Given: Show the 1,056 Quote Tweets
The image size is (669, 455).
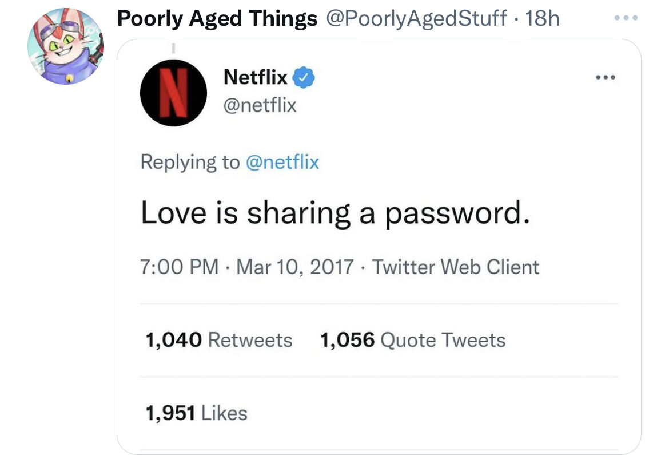Looking at the screenshot, I should coord(413,340).
